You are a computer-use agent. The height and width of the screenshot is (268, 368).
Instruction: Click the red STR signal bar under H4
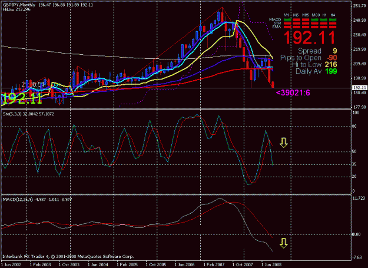tap(333, 24)
